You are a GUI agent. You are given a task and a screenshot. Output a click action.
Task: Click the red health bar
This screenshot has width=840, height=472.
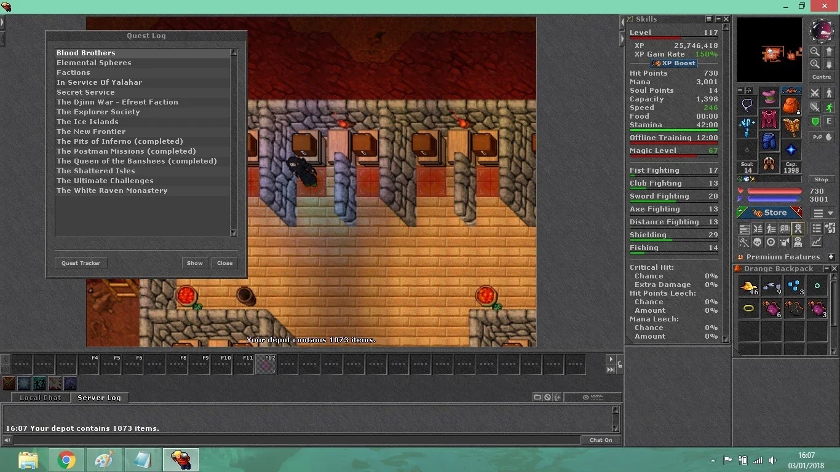tap(775, 191)
